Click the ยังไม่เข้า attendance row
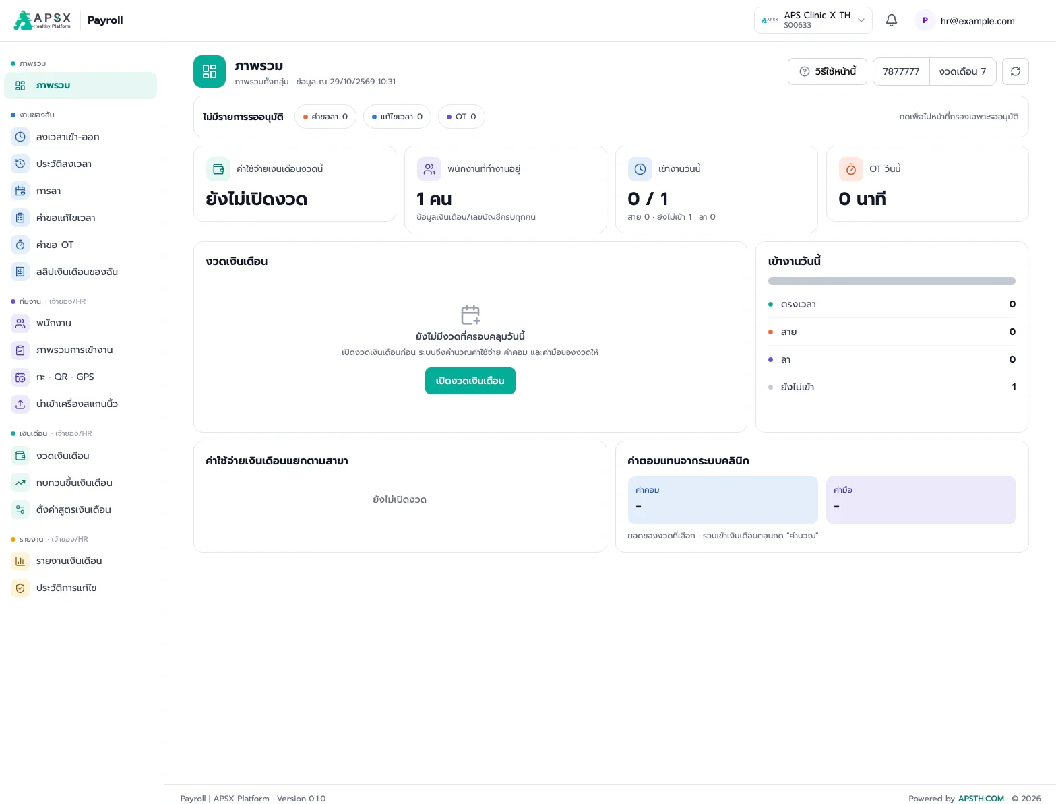The height and width of the screenshot is (804, 1056). [x=892, y=387]
